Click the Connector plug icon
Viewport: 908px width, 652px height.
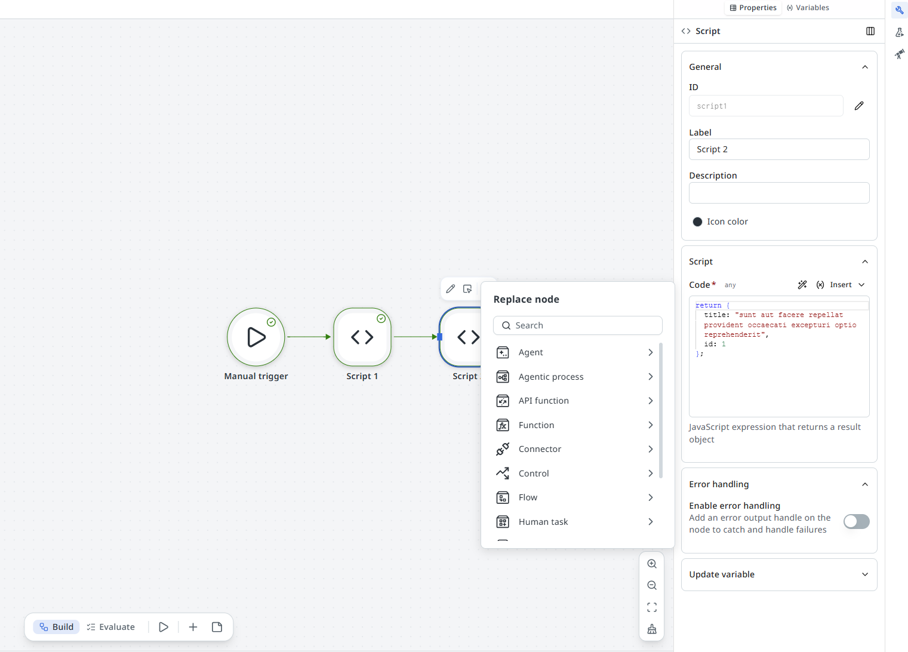[503, 449]
